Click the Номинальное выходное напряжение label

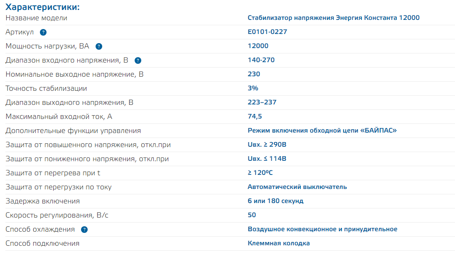pyautogui.click(x=74, y=74)
